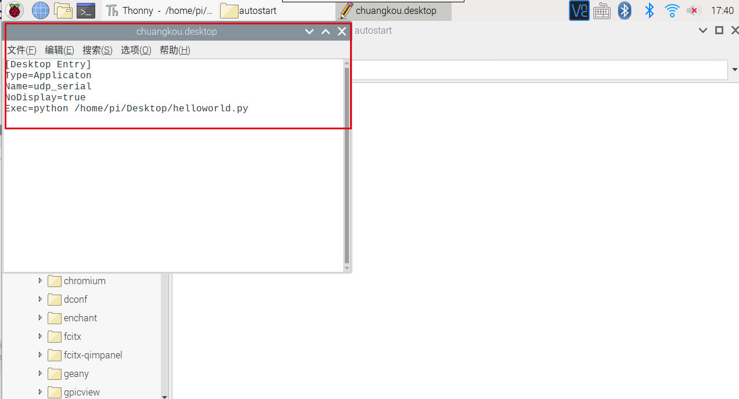The height and width of the screenshot is (399, 739).
Task: Maximize the autostart file manager window
Action: 719,30
